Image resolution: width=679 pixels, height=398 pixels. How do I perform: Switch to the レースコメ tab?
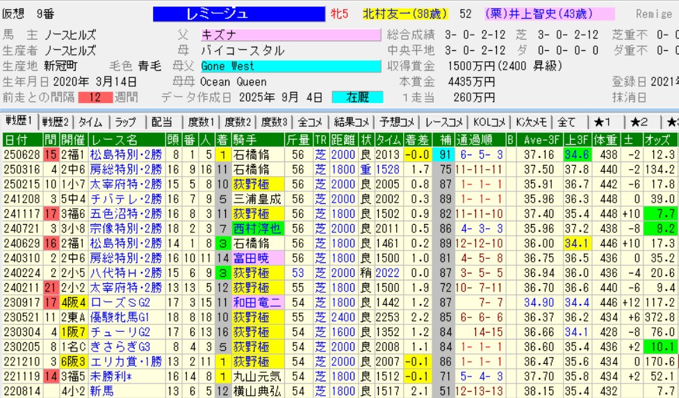pyautogui.click(x=444, y=122)
